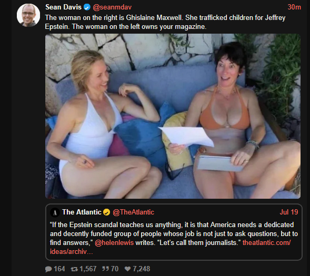Viewport: 310px width, 276px height.
Task: Open the theatlantic.com article link
Action: [x=170, y=247]
